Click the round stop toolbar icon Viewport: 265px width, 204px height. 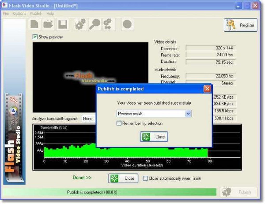(127, 24)
